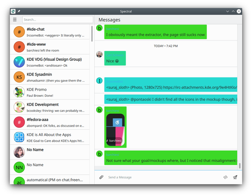Viewport: 252px width, 196px height.
Task: Click the Search rooms field
Action: [x=57, y=20]
